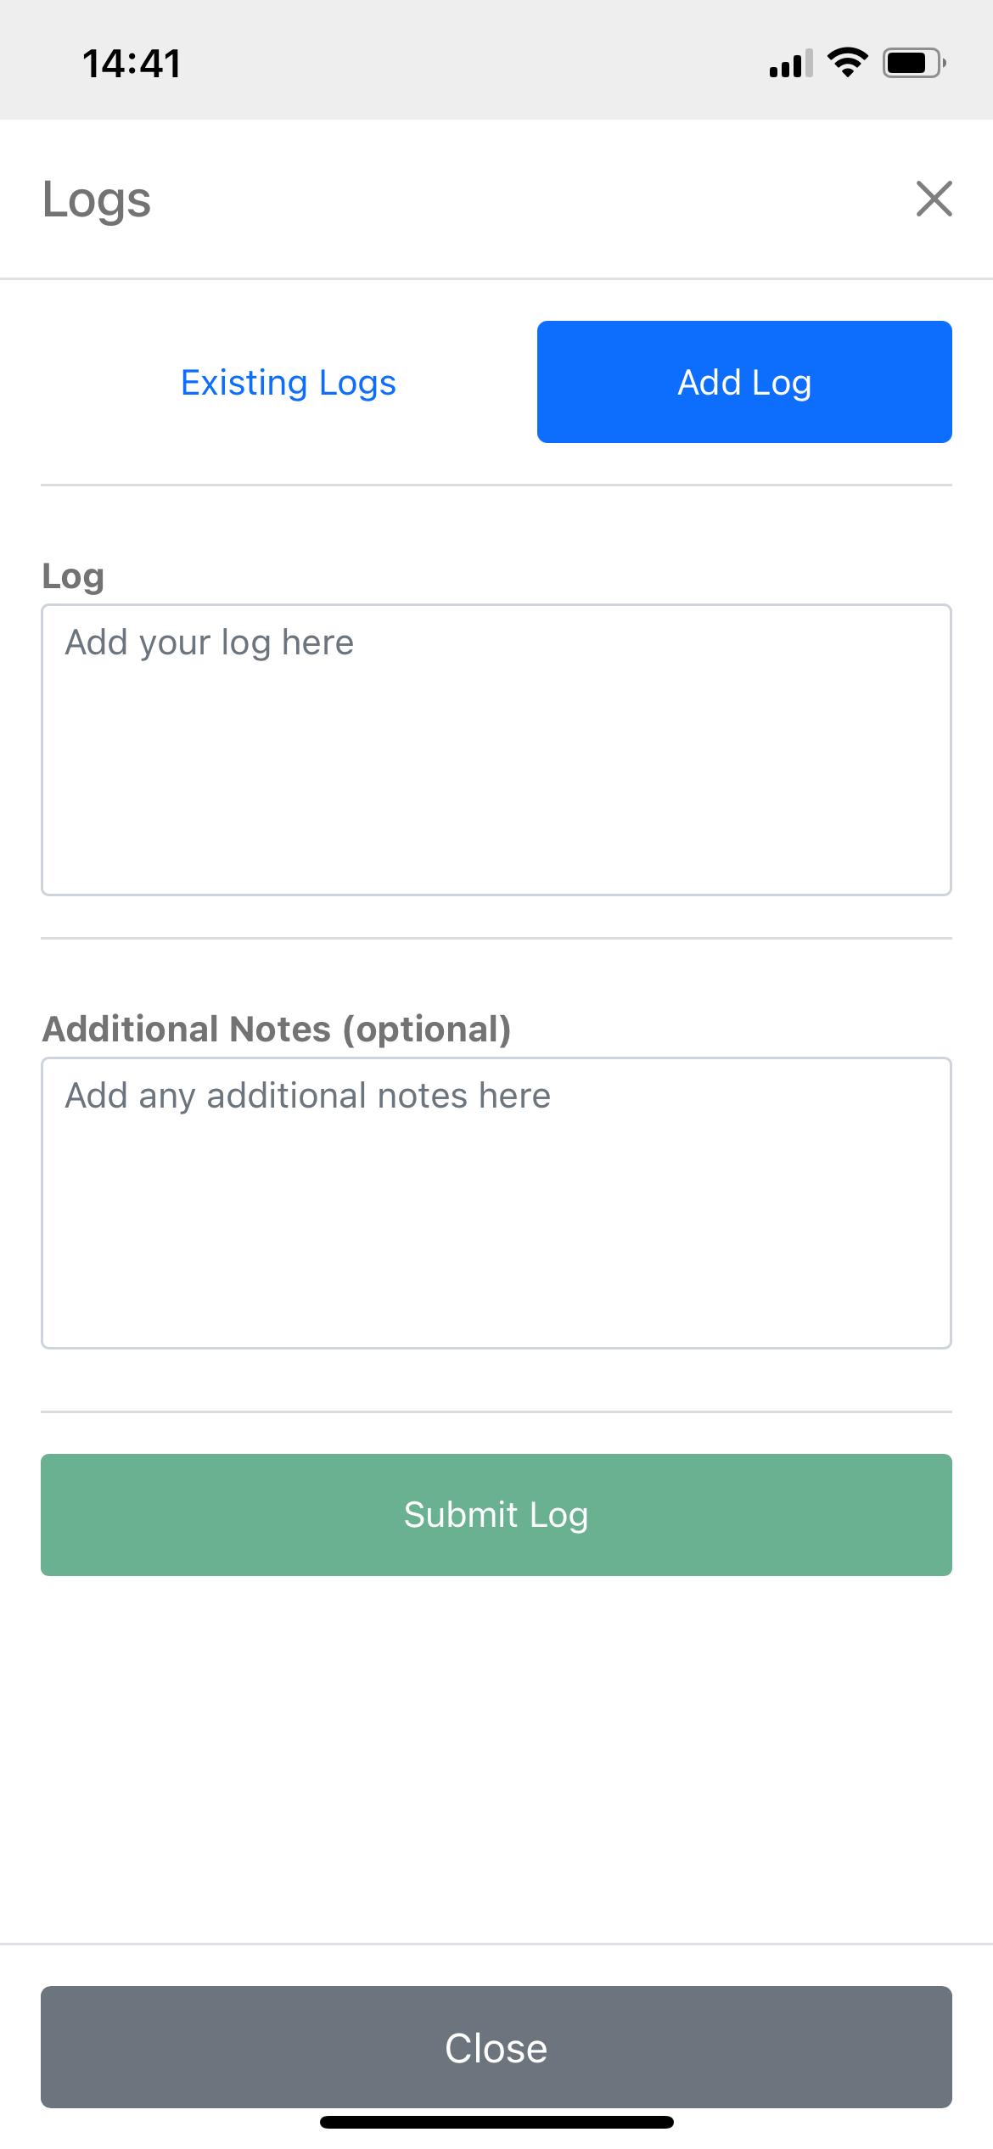This screenshot has height=2149, width=993.
Task: Tap the Logs heading
Action: [97, 199]
